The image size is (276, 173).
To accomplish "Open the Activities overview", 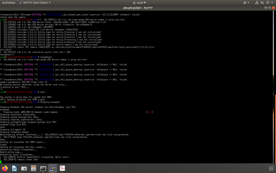I will [x=9, y=3].
